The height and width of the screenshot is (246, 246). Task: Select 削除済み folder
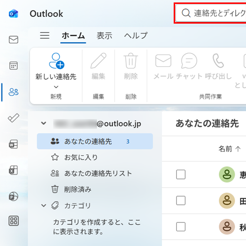(x=95, y=189)
